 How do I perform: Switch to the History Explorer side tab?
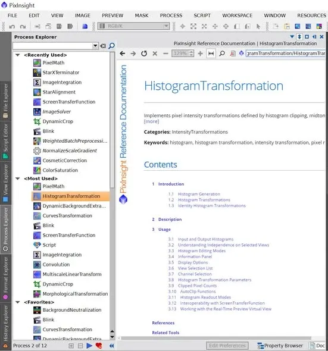pyautogui.click(x=5, y=327)
